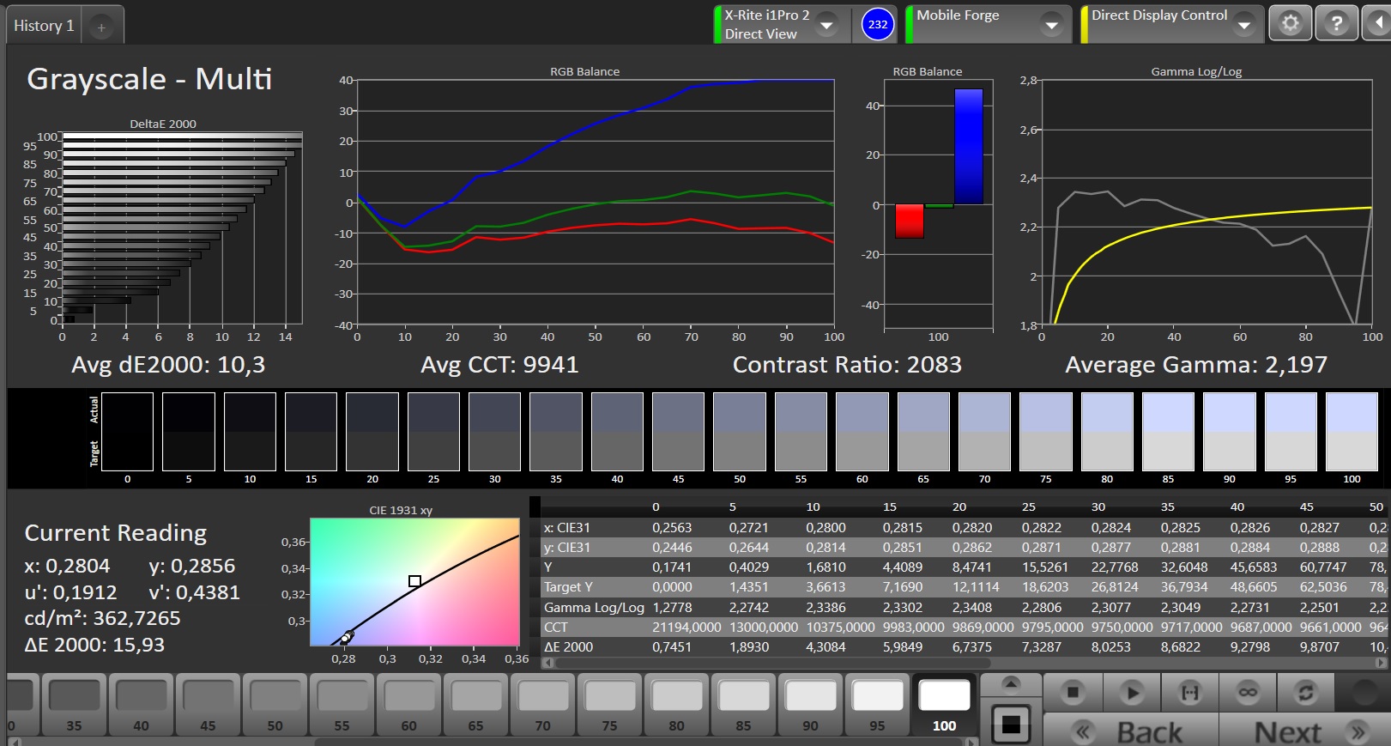1391x746 pixels.
Task: Click the up arrow expander above pattern window
Action: (x=1011, y=684)
